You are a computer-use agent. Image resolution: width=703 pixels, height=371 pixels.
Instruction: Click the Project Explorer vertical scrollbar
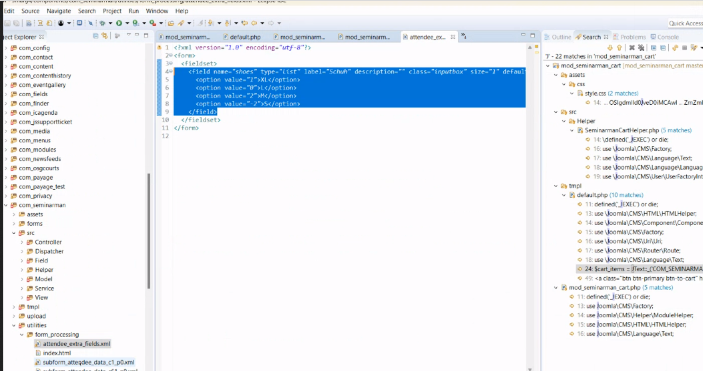tap(148, 231)
